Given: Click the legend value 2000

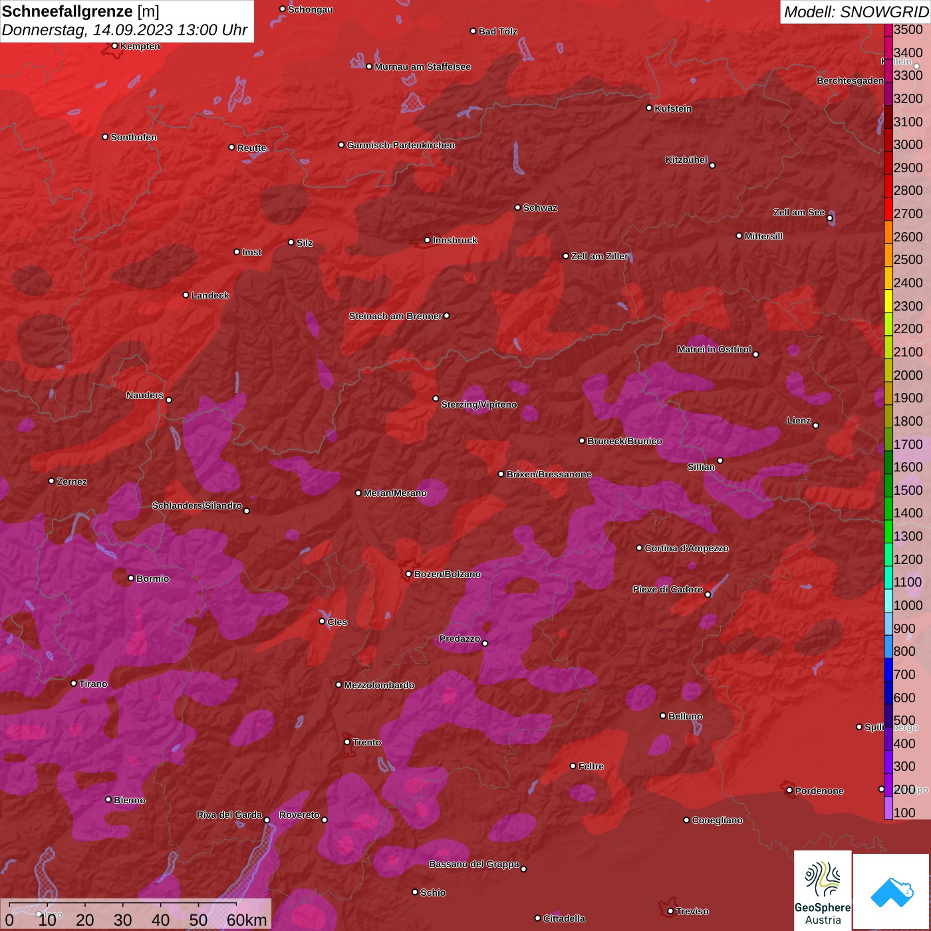Looking at the screenshot, I should point(908,374).
